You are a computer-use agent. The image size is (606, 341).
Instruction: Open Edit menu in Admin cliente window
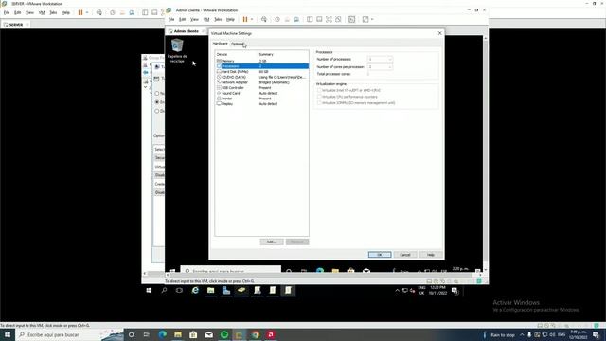point(183,19)
